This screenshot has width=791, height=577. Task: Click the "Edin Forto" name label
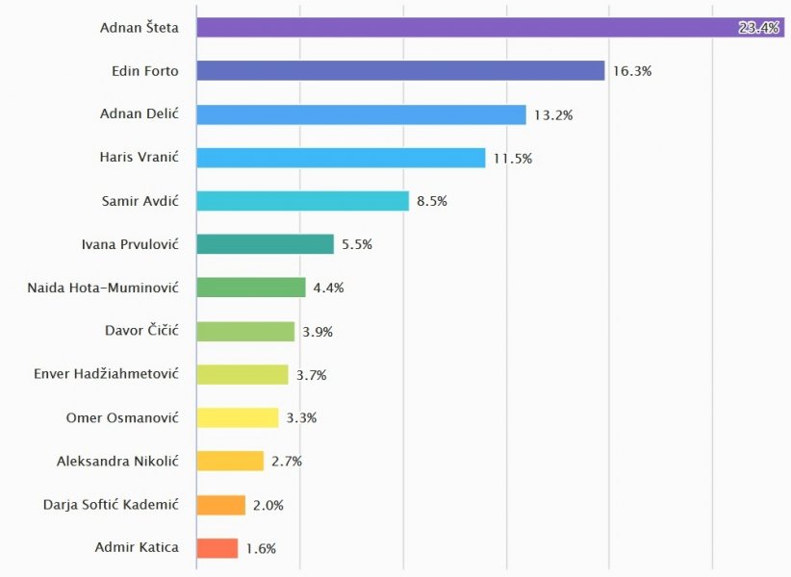[x=145, y=71]
